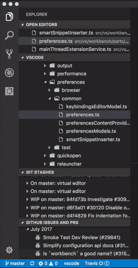Open the Explorer view in activity bar
Image resolution: width=138 pixels, height=268 pixels.
click(x=9, y=16)
